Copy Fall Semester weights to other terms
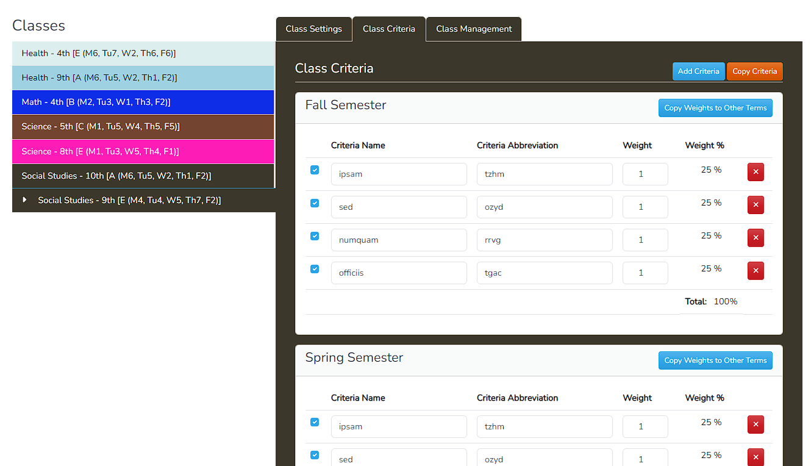811x466 pixels. pyautogui.click(x=715, y=108)
